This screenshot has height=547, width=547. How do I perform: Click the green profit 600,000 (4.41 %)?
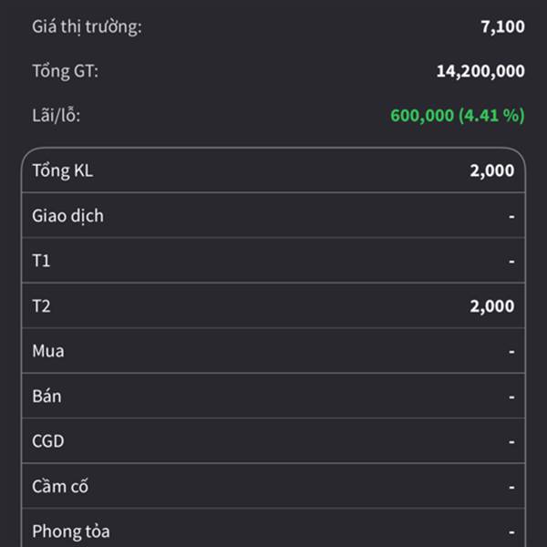pos(458,116)
